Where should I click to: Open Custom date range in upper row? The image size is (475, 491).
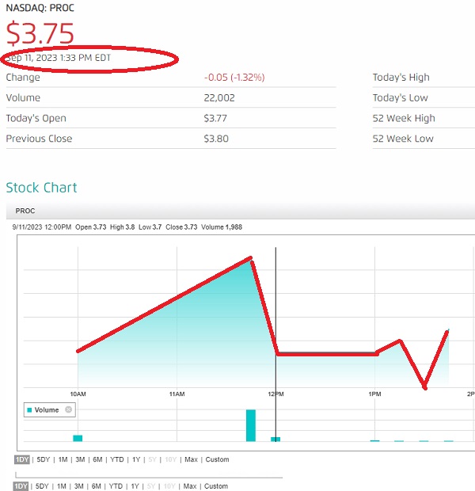(x=217, y=459)
